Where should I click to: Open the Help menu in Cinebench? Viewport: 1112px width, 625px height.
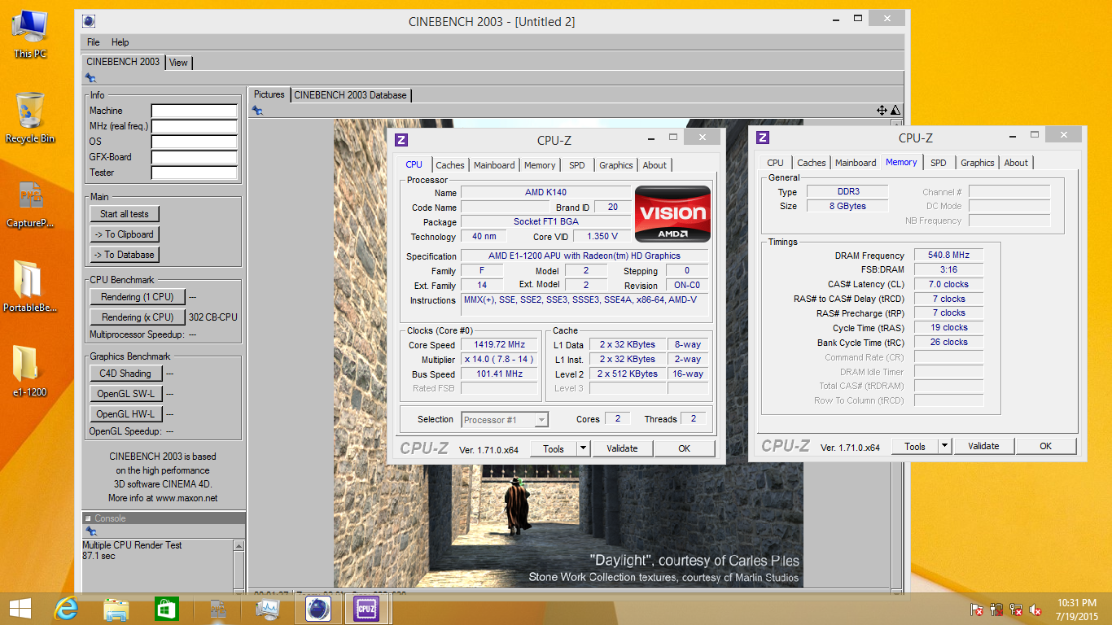pos(120,42)
